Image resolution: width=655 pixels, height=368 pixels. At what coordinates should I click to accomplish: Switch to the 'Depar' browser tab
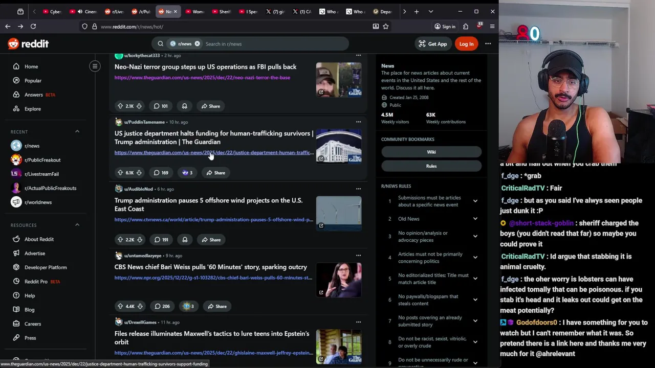(x=383, y=11)
